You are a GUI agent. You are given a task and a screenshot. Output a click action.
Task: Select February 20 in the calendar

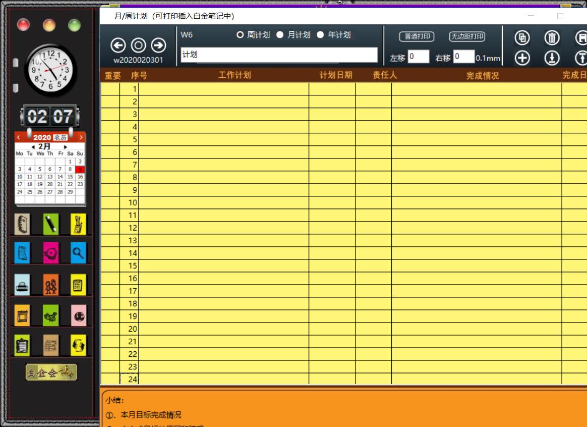(x=50, y=184)
